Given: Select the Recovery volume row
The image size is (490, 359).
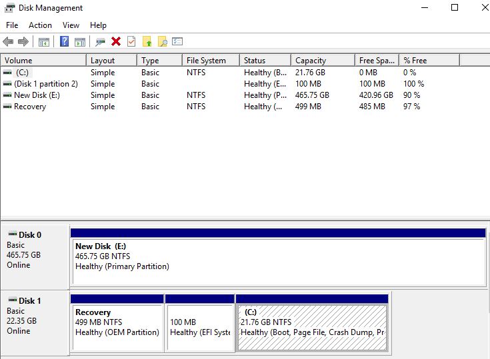Looking at the screenshot, I should [30, 107].
